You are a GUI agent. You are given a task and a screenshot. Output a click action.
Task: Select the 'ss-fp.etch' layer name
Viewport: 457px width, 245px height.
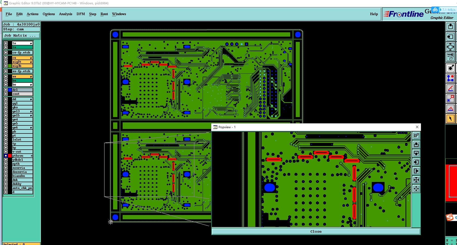22,71
